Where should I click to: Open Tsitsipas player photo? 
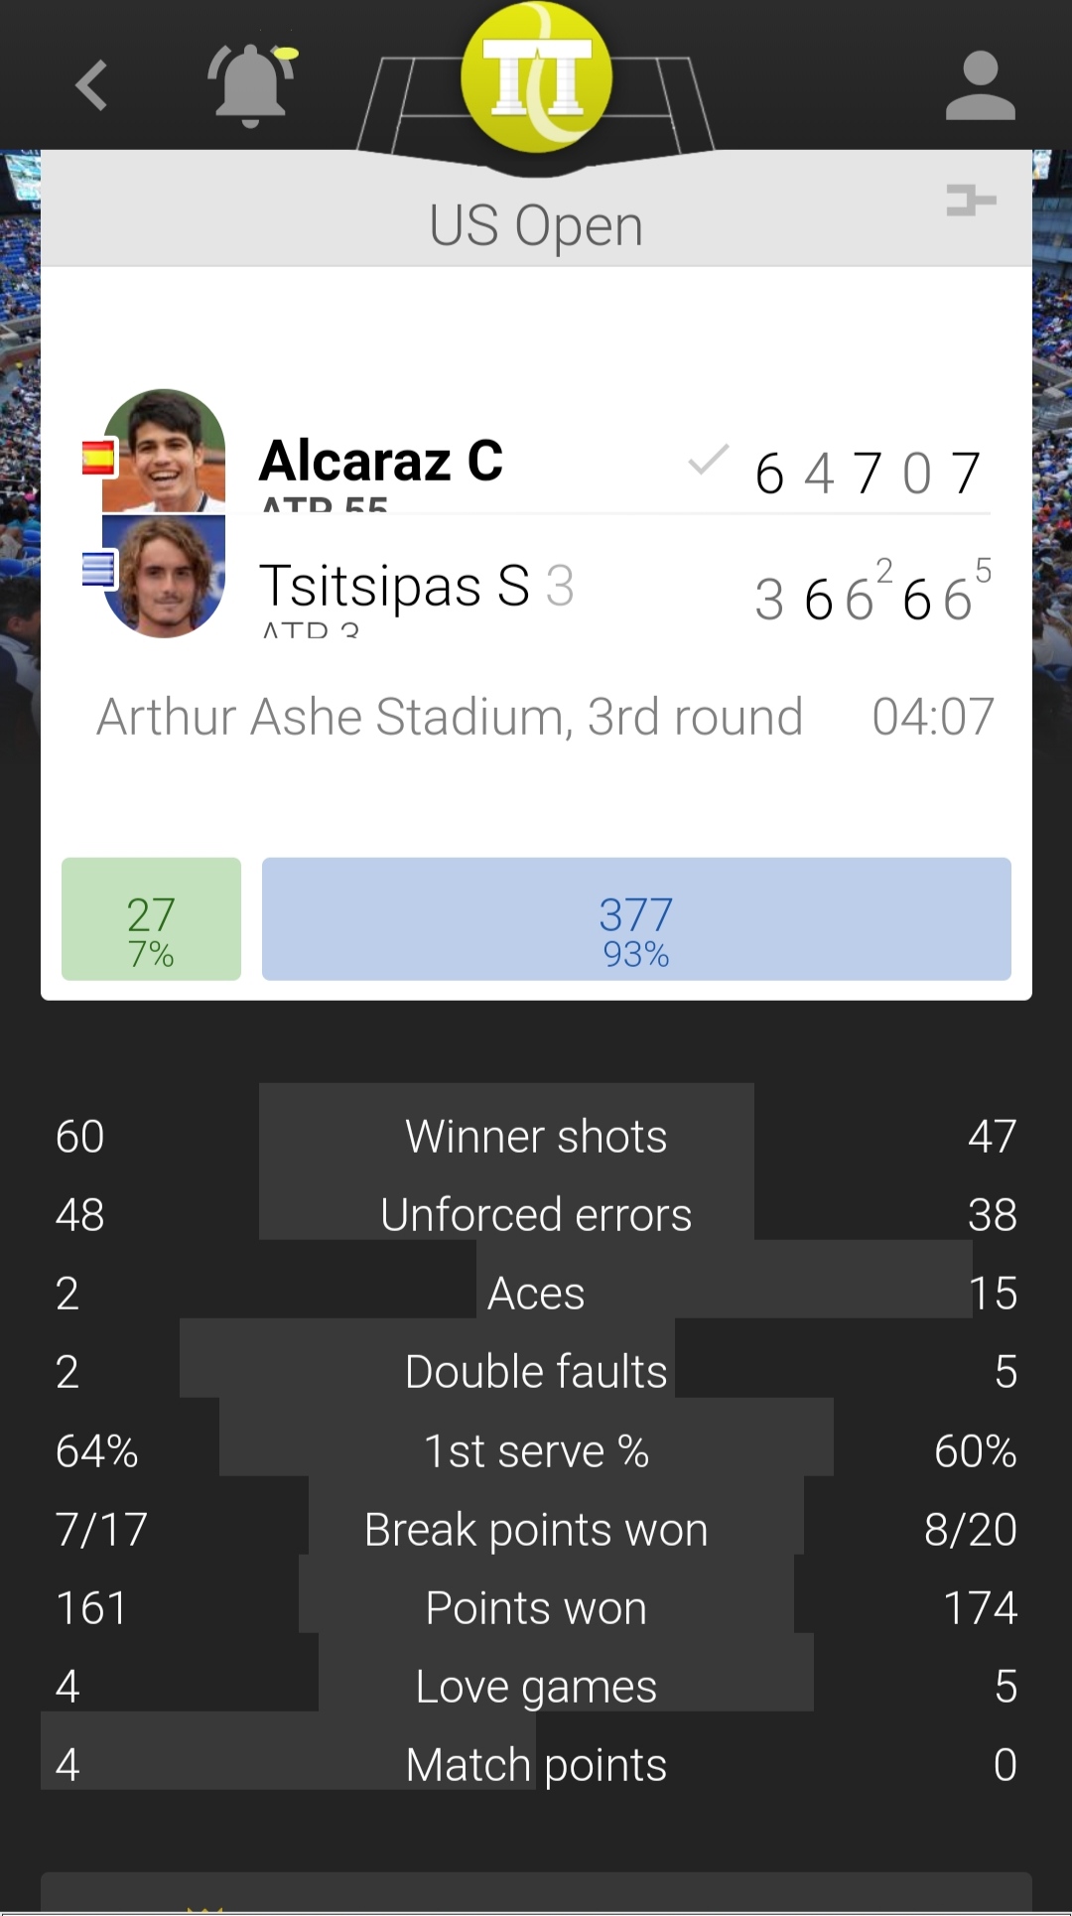click(164, 576)
